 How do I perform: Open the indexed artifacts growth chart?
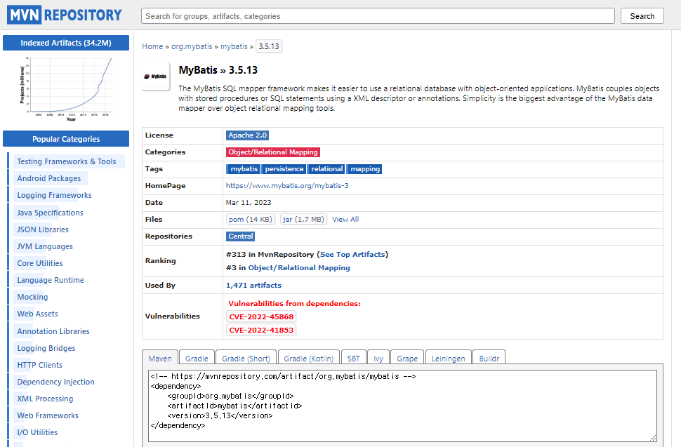coord(66,88)
